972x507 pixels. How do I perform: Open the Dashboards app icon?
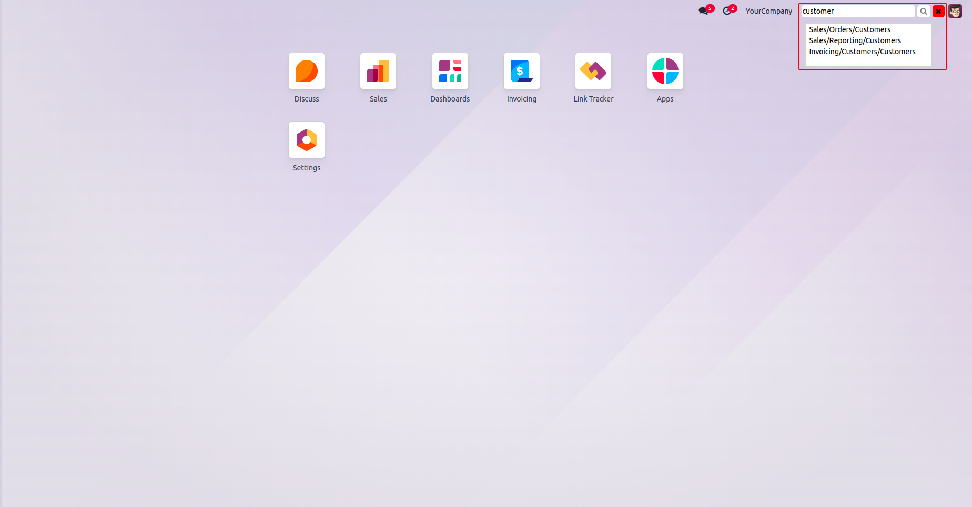click(450, 71)
